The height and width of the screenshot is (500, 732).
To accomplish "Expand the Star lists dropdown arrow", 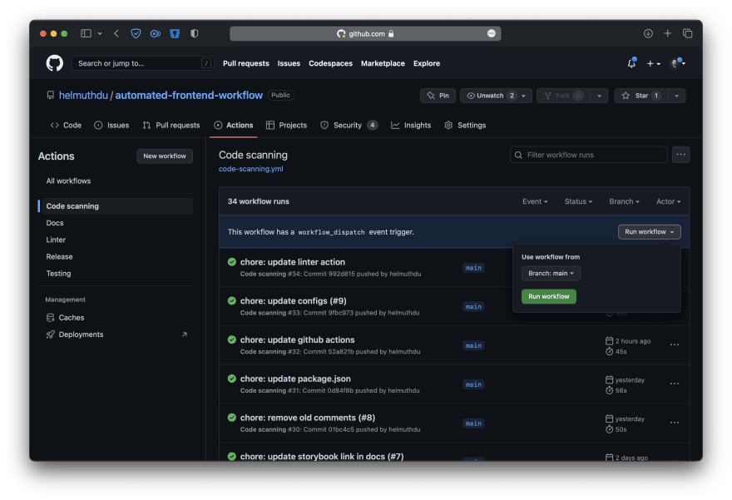I will [x=676, y=96].
